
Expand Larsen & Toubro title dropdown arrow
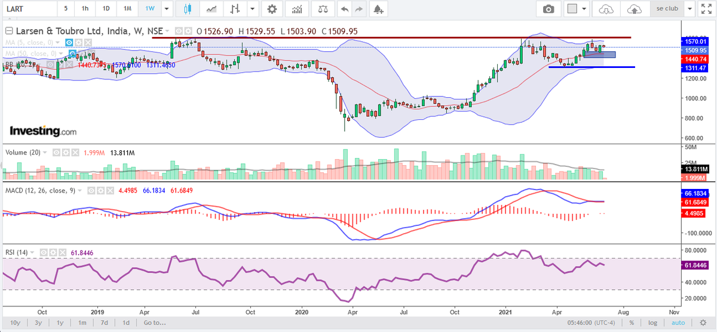pyautogui.click(x=168, y=31)
